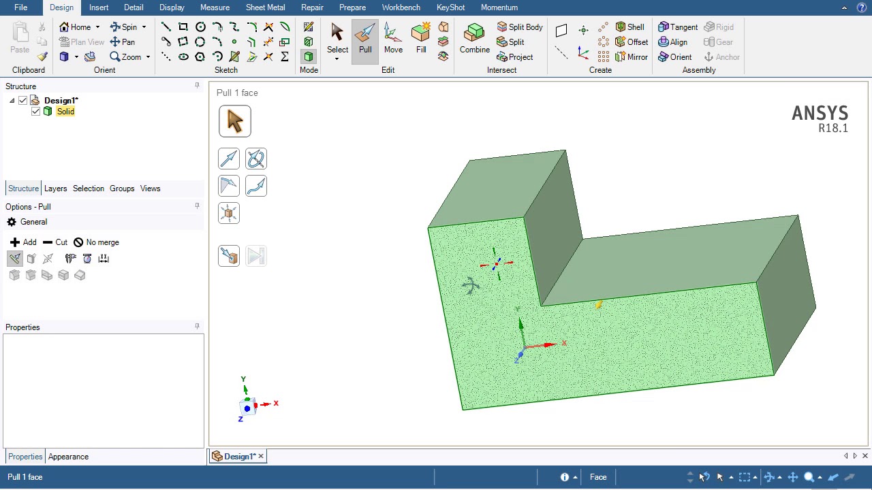Click the Up To tool guide
The width and height of the screenshot is (872, 490).
click(229, 256)
